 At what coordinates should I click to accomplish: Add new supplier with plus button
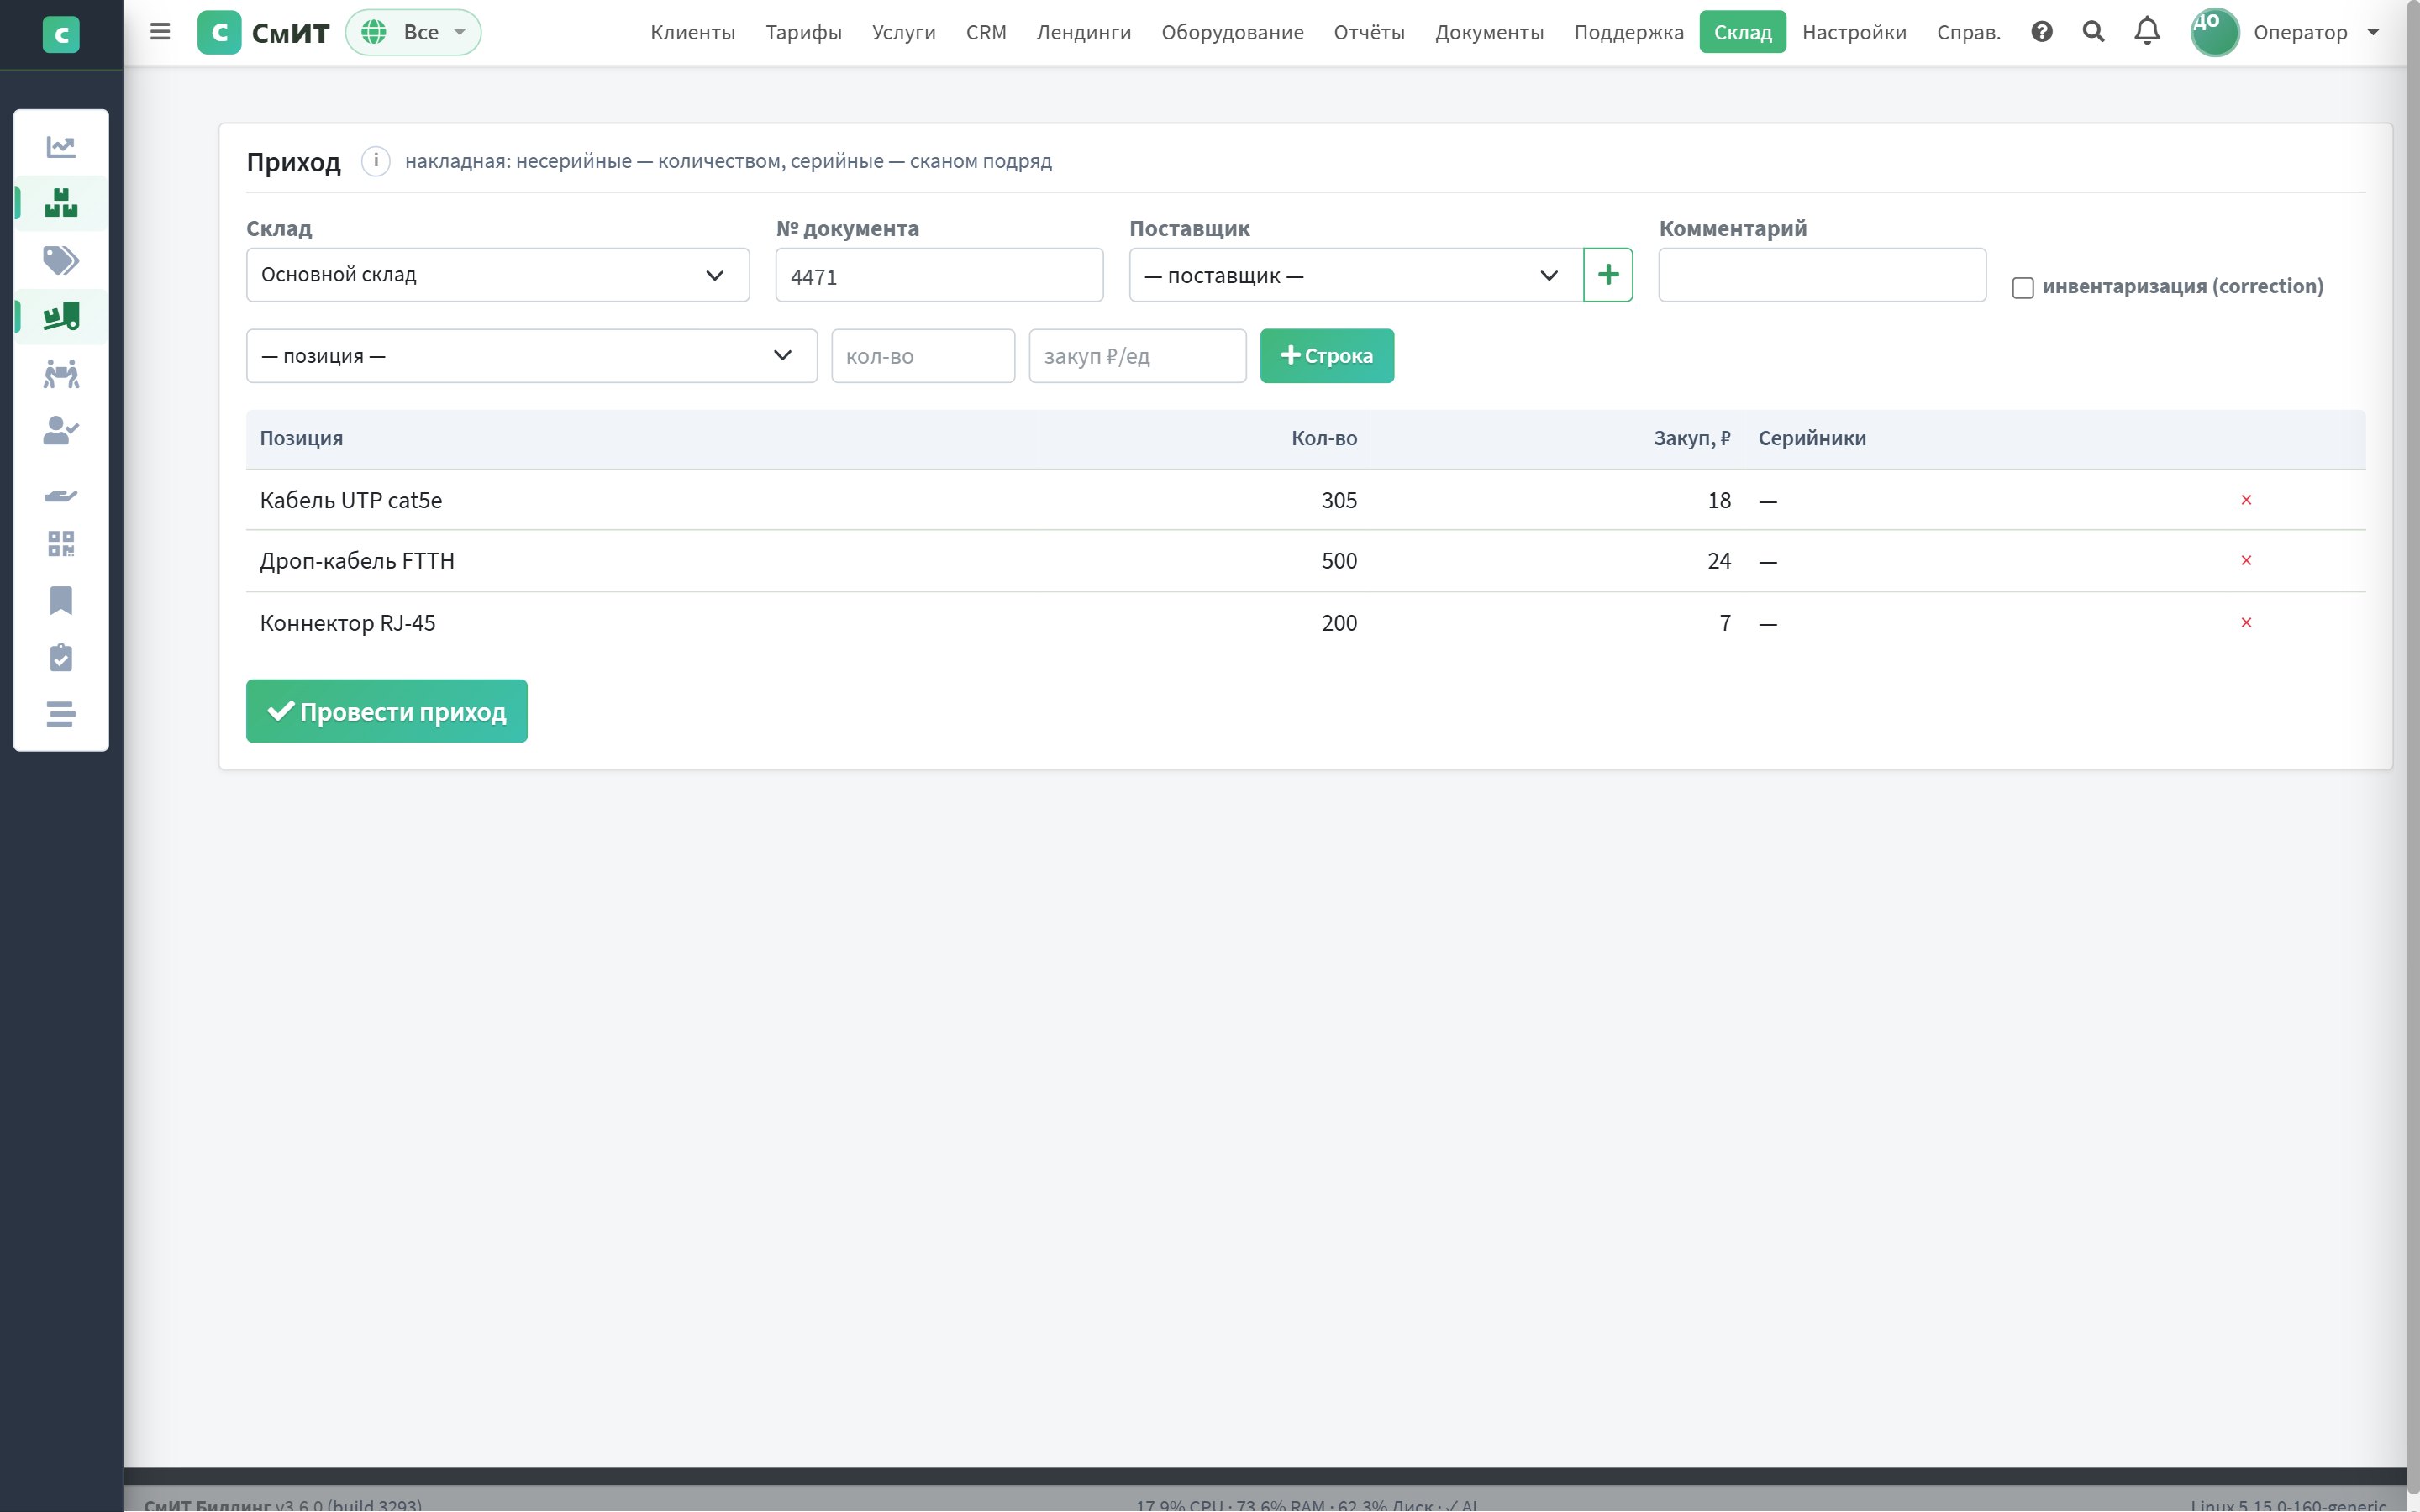click(1608, 275)
